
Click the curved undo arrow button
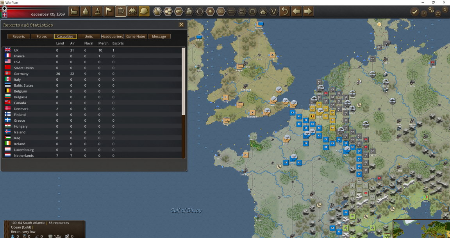point(285,11)
